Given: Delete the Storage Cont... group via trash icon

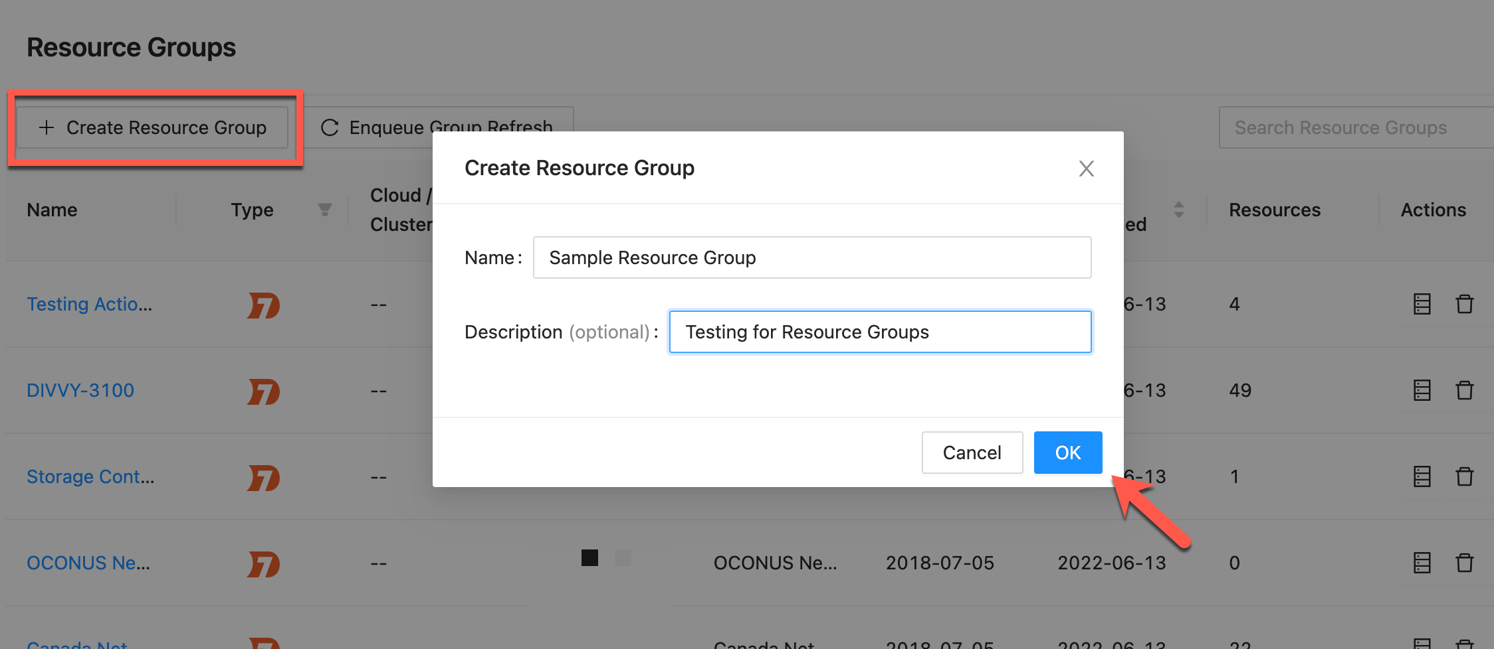Looking at the screenshot, I should pos(1465,476).
